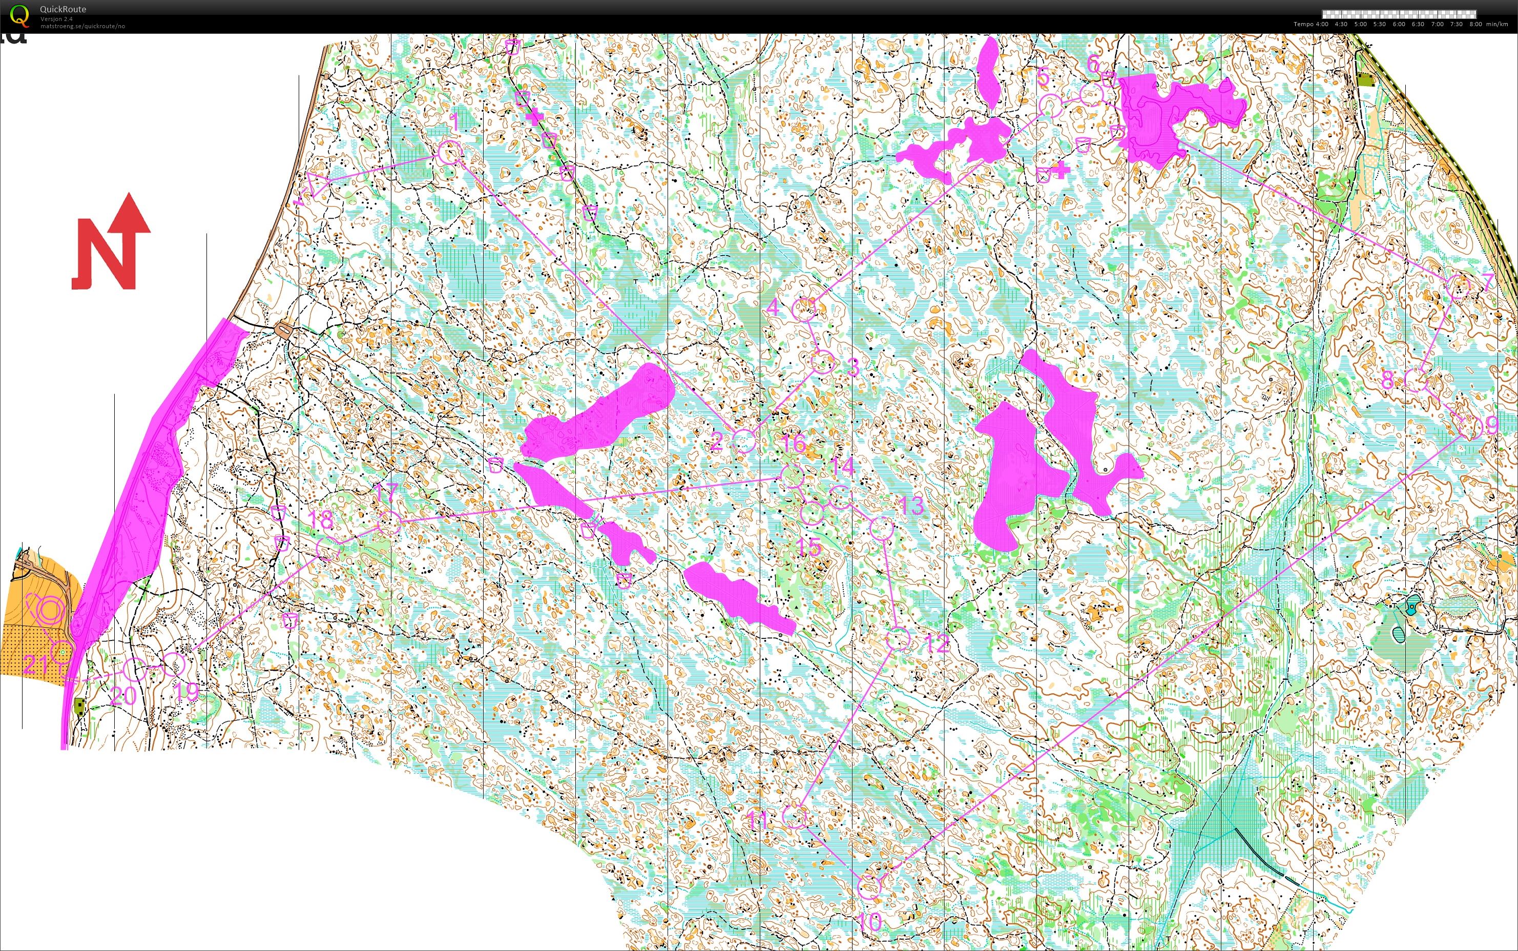Select control circle 10 on the course
The width and height of the screenshot is (1518, 951).
(870, 887)
